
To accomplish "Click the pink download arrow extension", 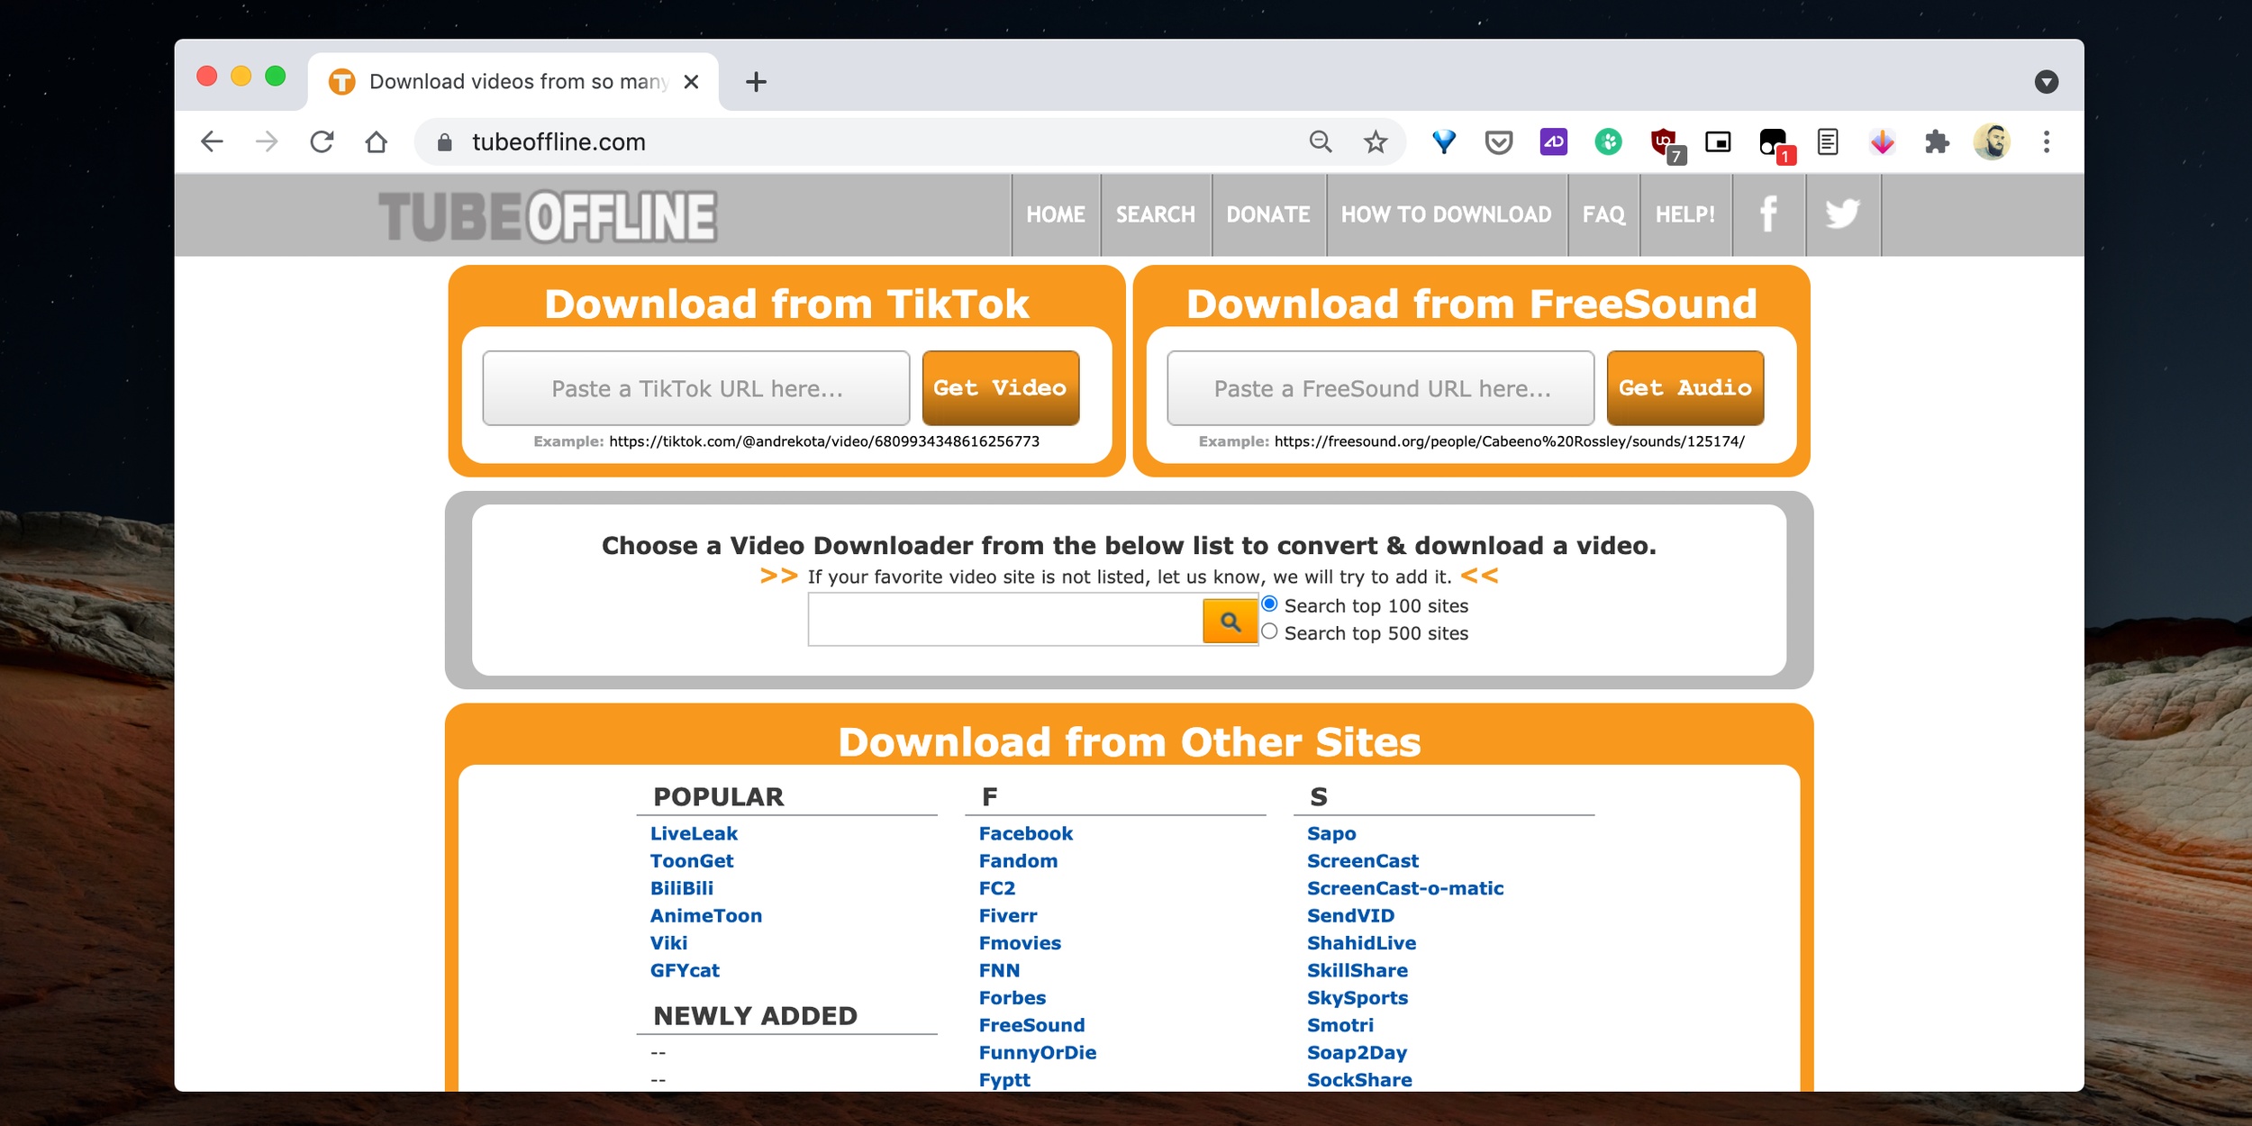I will pyautogui.click(x=1882, y=141).
